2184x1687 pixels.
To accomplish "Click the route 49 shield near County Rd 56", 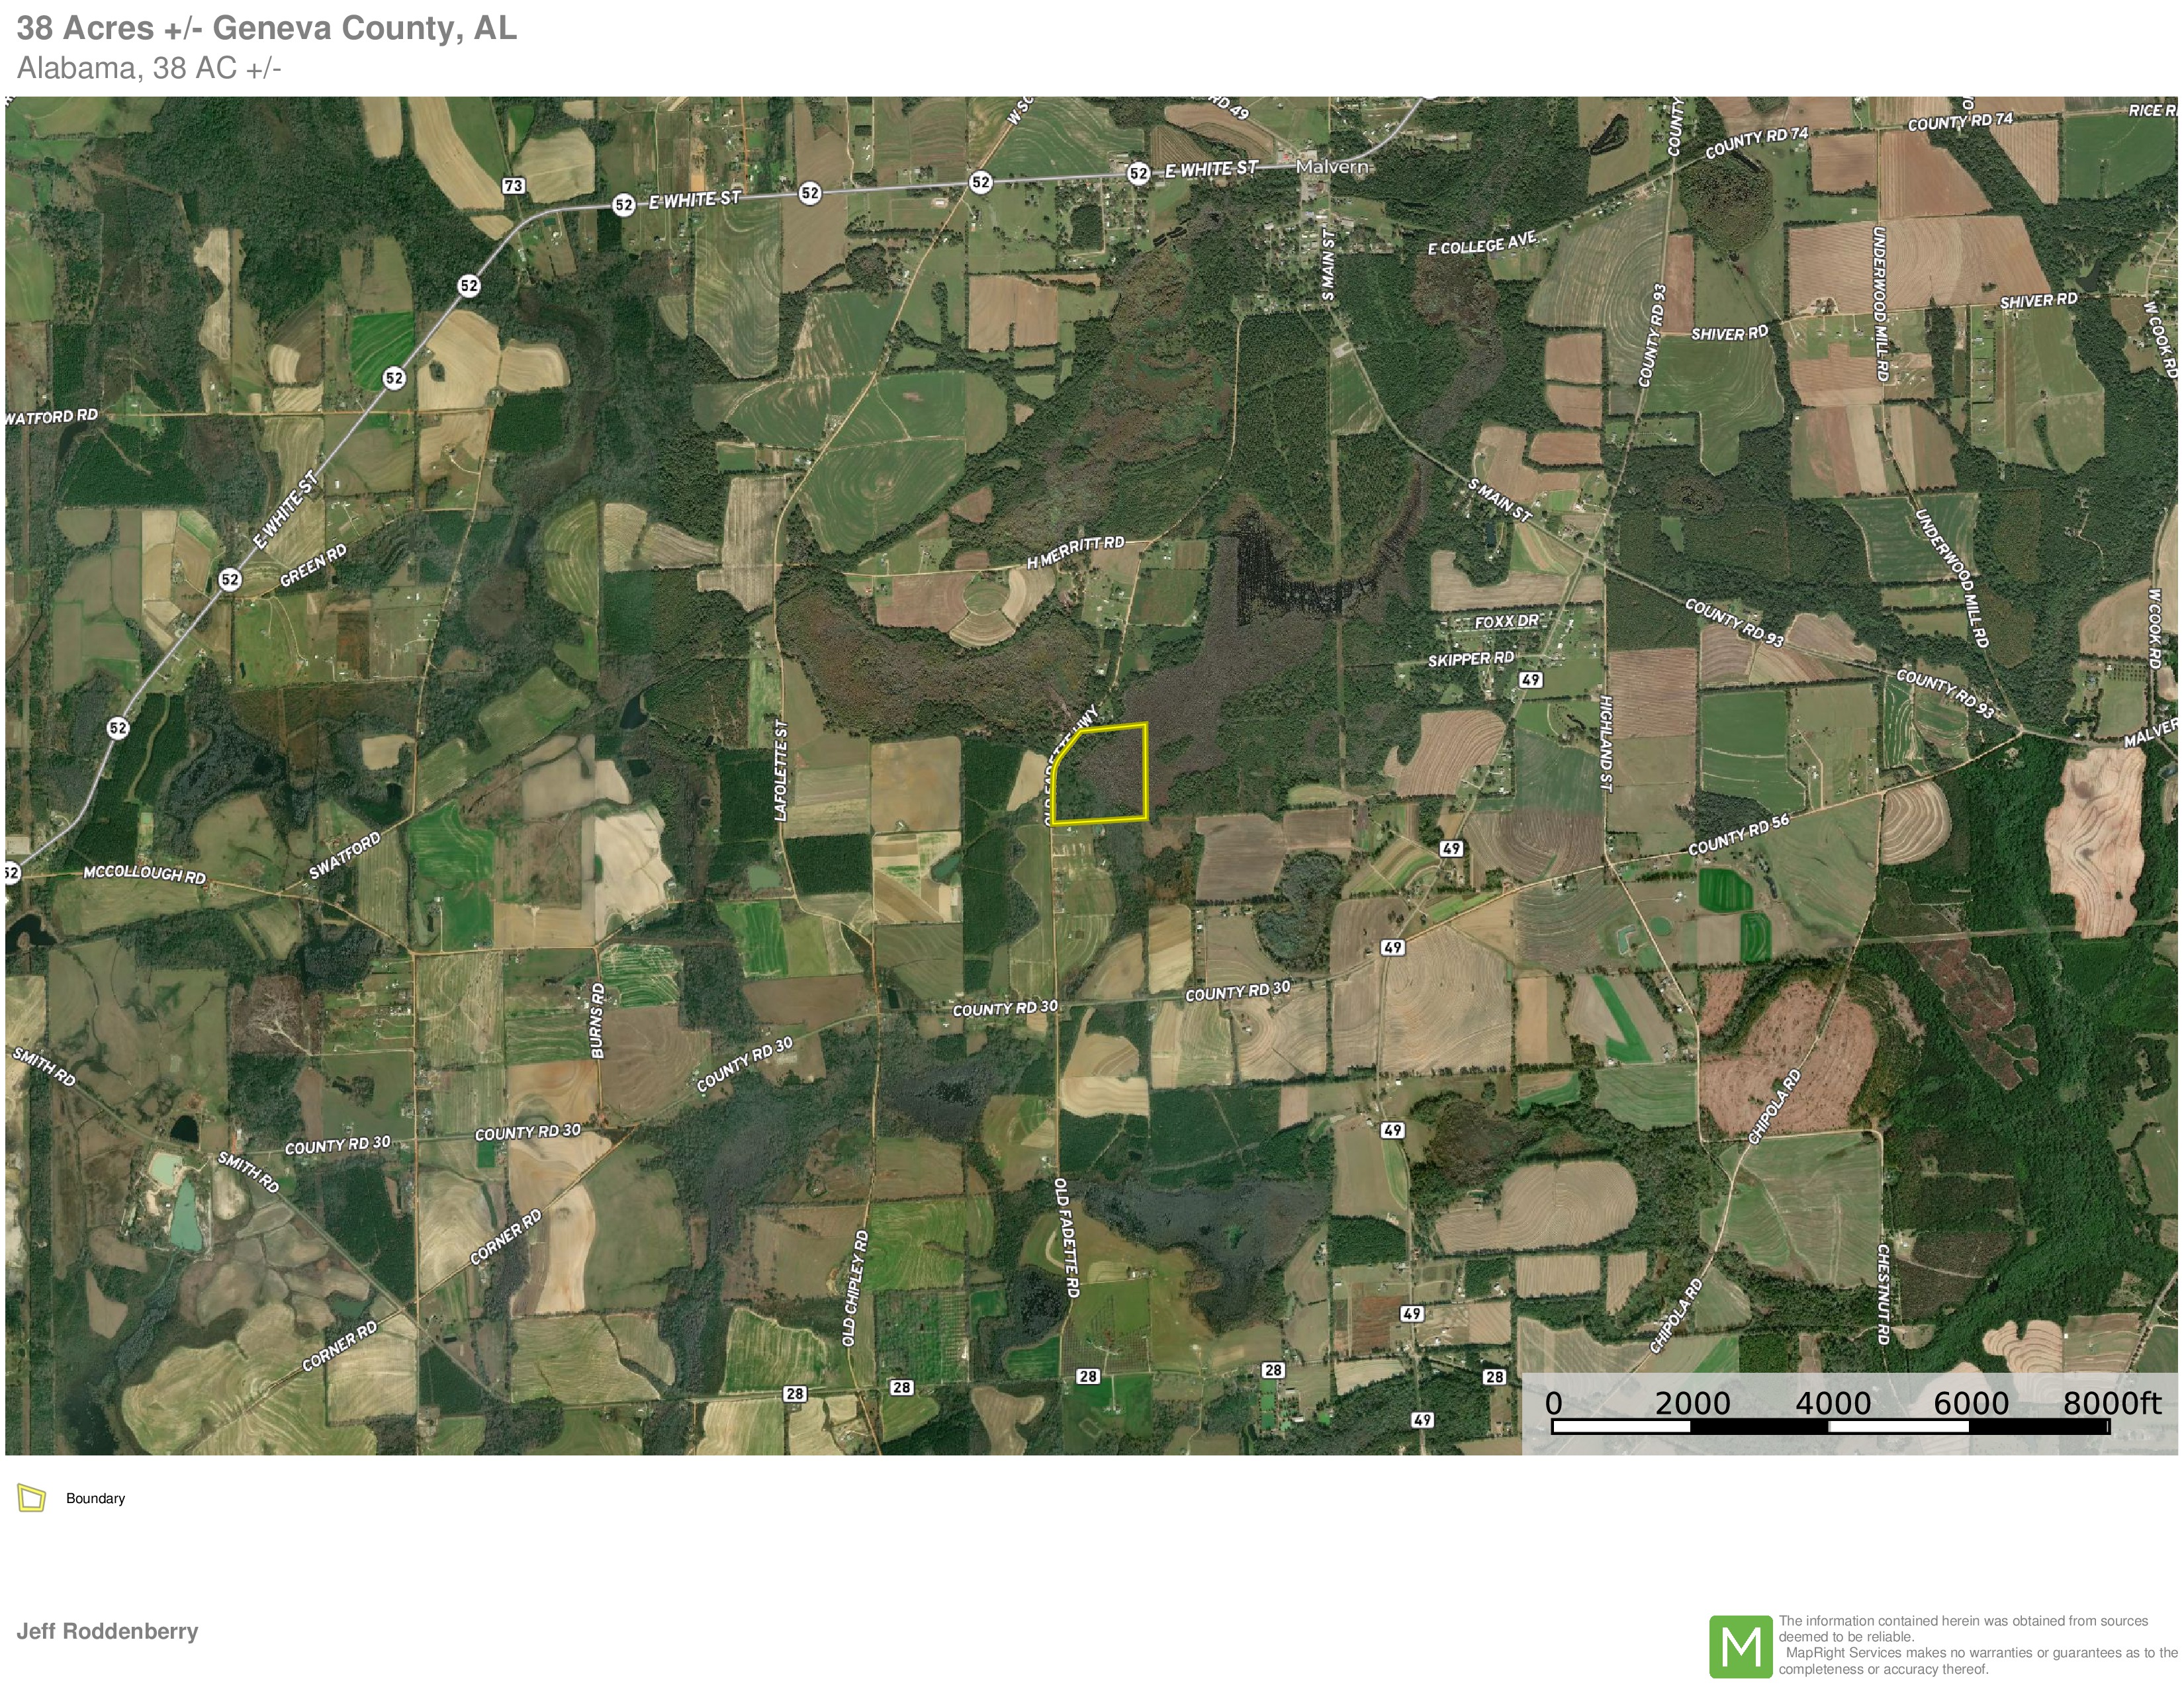I will point(1452,849).
